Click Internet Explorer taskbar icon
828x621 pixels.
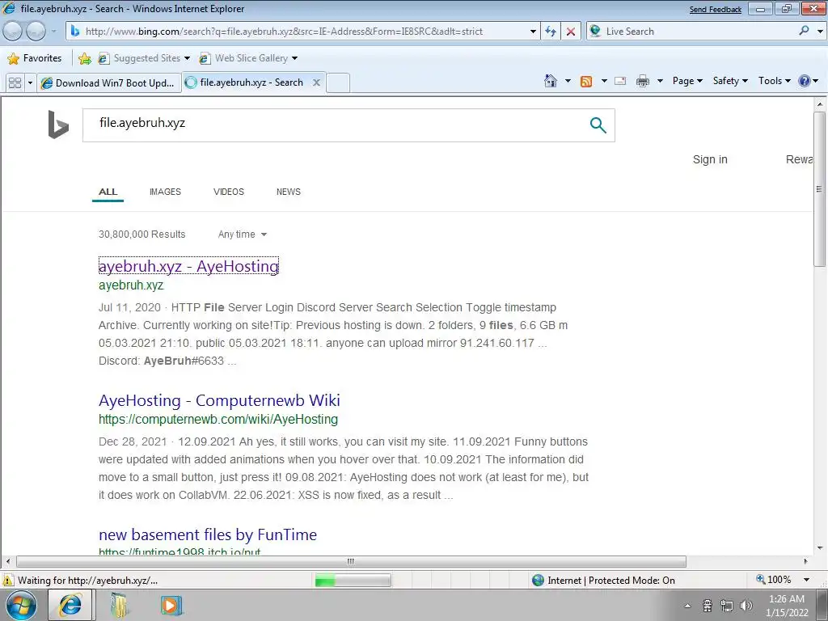click(70, 605)
